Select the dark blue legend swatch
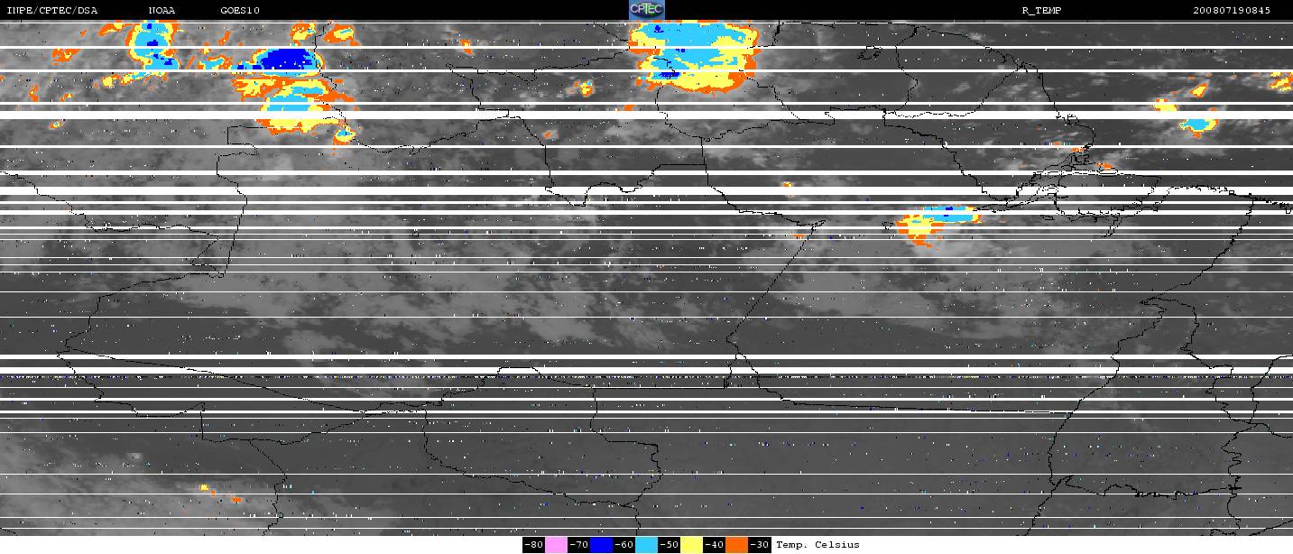Screen dimensions: 1293x554 tap(602, 545)
